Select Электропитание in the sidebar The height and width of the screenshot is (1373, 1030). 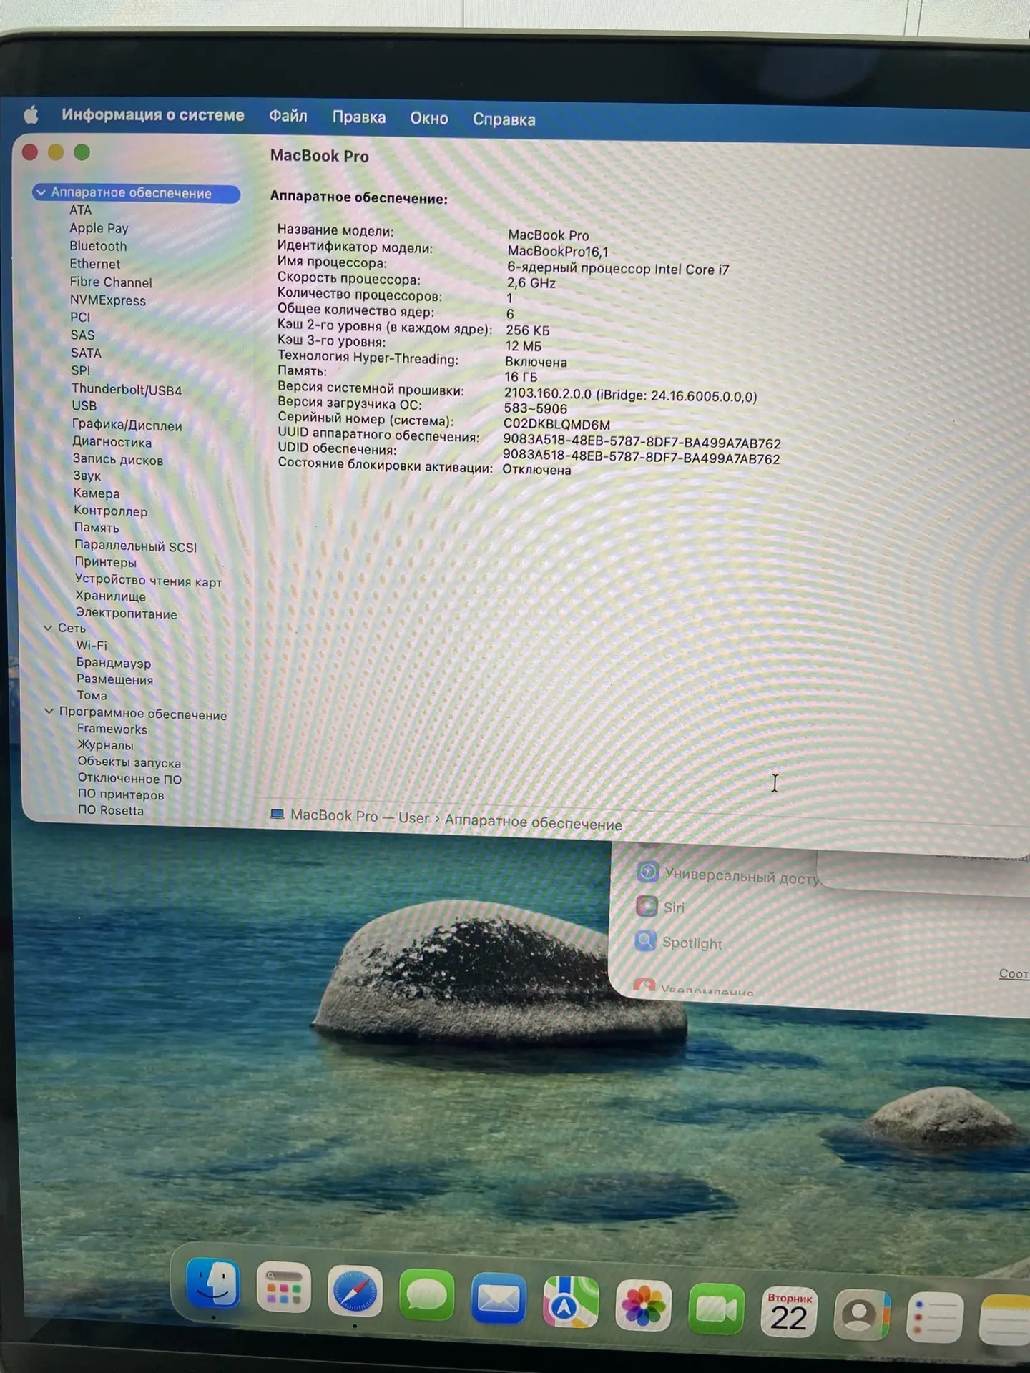(x=127, y=613)
